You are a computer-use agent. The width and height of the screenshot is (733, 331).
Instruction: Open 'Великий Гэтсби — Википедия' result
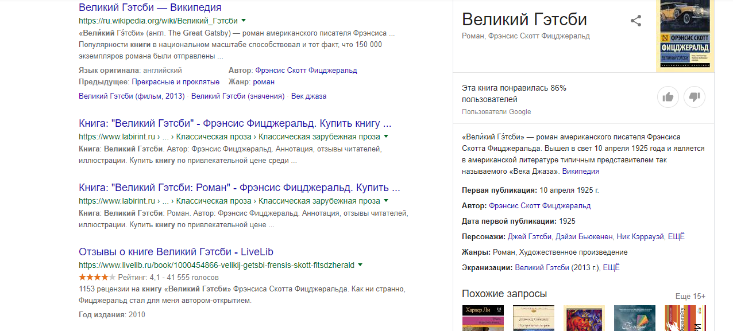(150, 7)
